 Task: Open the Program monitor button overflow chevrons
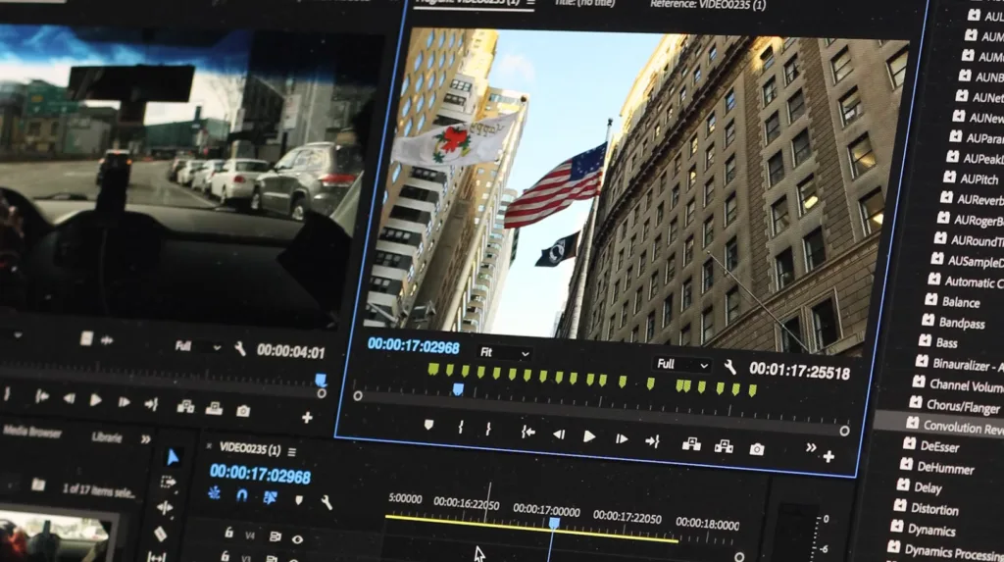point(811,448)
